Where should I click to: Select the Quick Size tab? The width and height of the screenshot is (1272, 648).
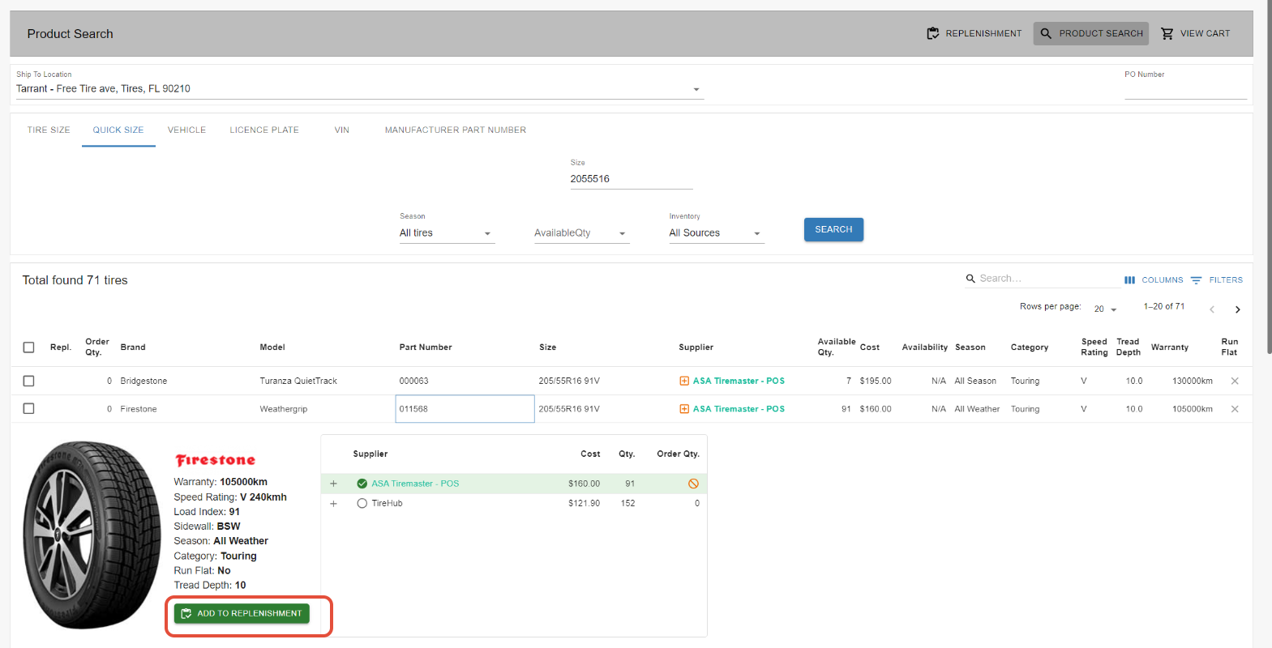click(118, 130)
